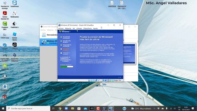
Task: Open the Windows XP file icon on desktop top
Action: tap(122, 5)
